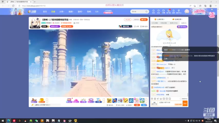This screenshot has height=123, width=219.
Task: Open the blue 背包 backpack button
Action: pos(144,105)
